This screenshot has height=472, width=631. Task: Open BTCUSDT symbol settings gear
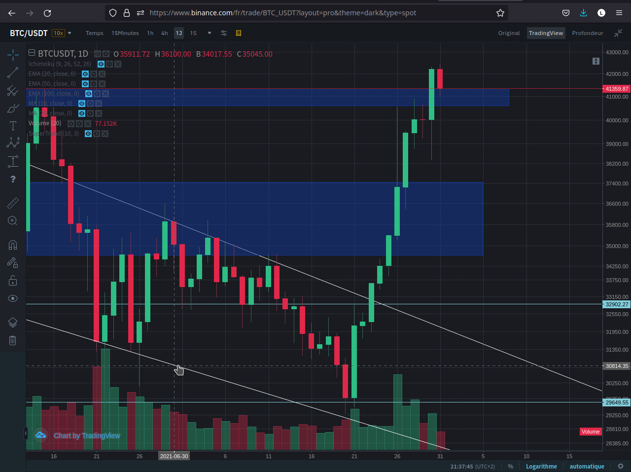click(106, 54)
